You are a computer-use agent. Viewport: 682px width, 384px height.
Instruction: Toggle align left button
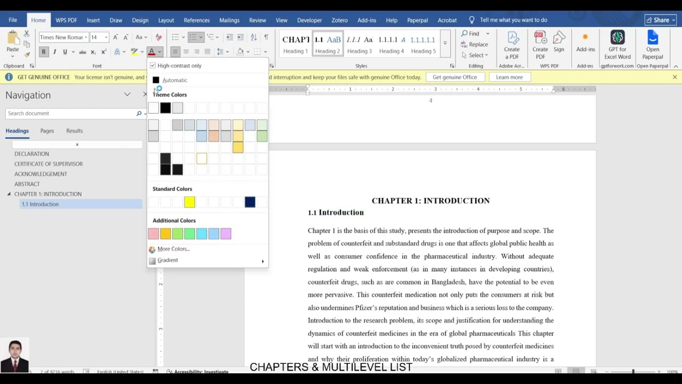(x=175, y=52)
